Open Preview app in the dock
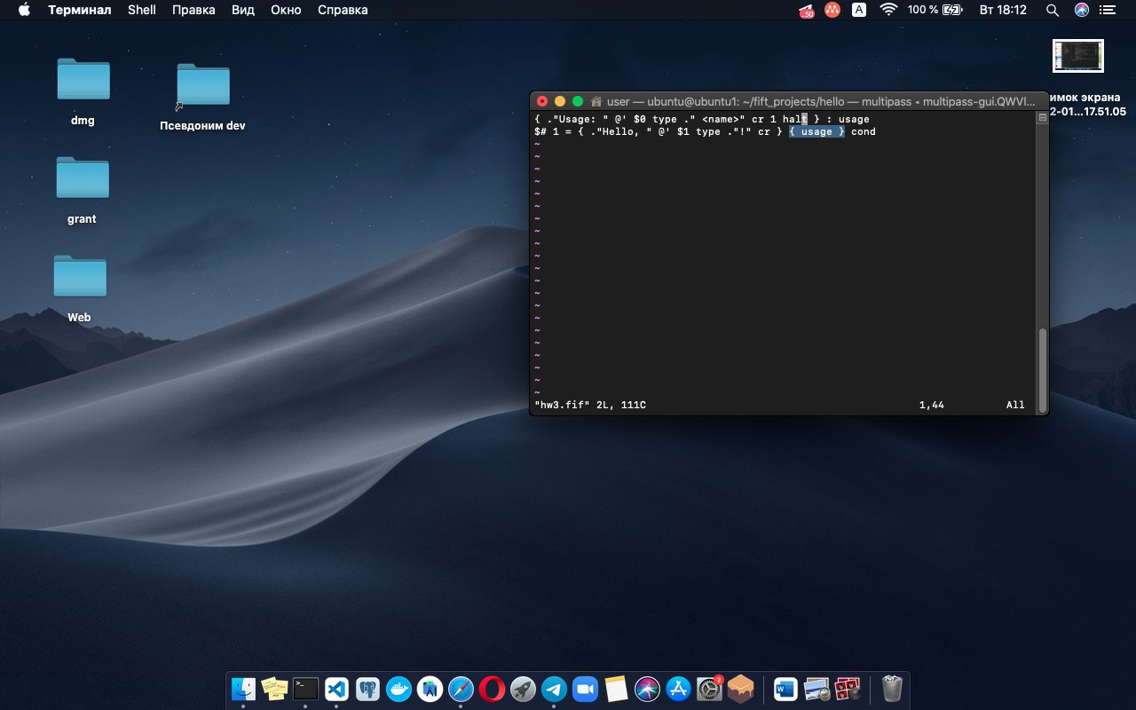The height and width of the screenshot is (710, 1136). 816,689
